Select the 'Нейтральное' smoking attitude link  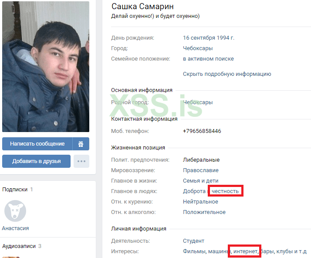tap(200, 202)
